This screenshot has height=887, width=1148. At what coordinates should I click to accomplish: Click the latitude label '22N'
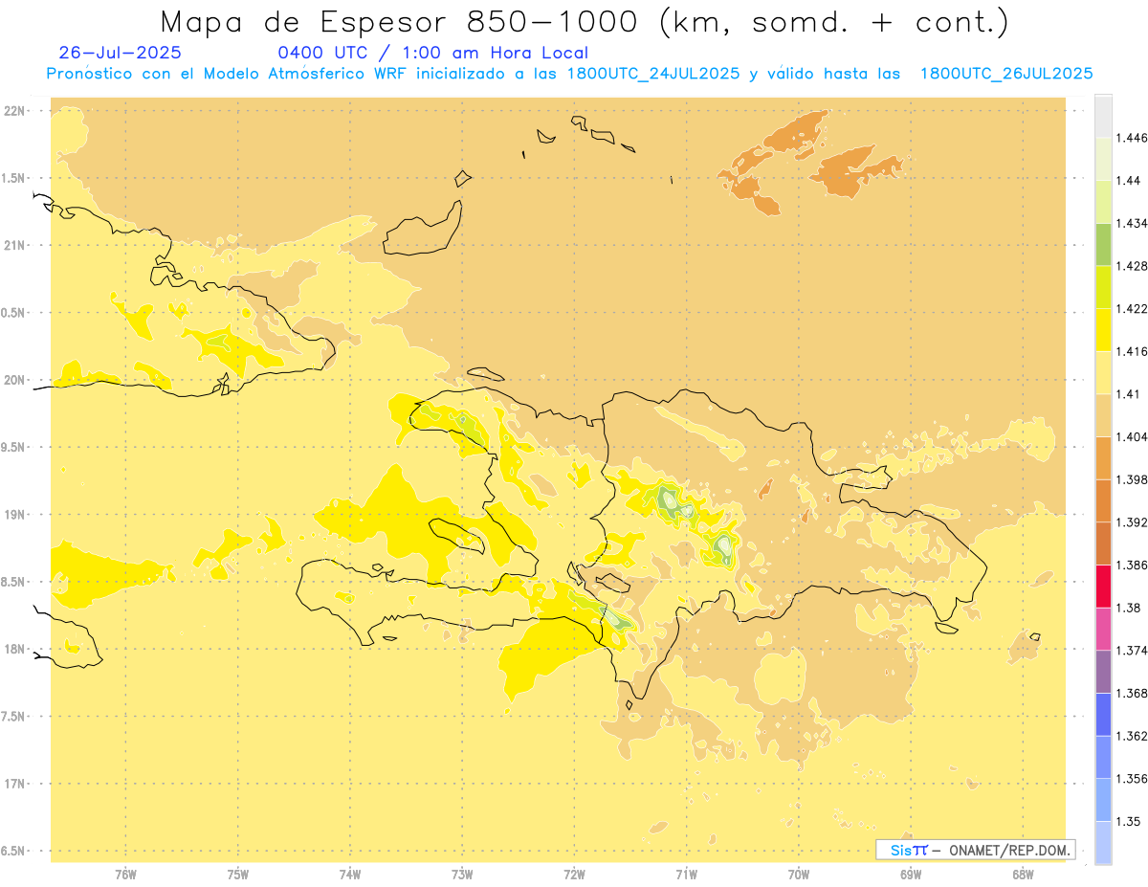click(13, 111)
